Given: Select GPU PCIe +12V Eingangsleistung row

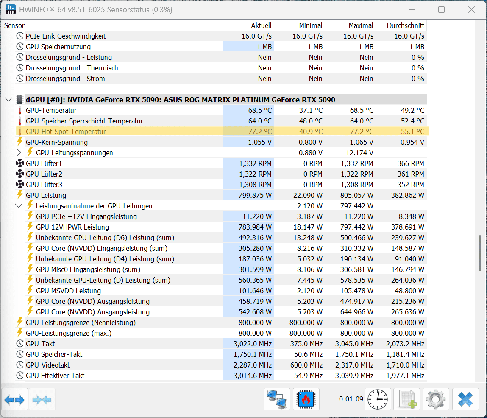Looking at the screenshot, I should tap(221, 216).
